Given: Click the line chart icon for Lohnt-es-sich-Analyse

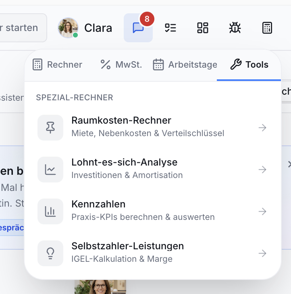Looking at the screenshot, I should [50, 170].
